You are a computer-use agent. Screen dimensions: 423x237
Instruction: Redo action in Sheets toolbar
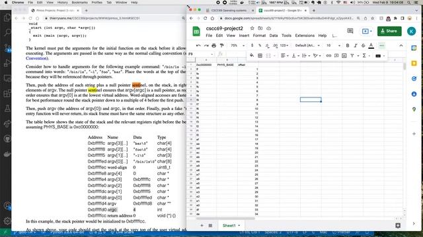click(206, 45)
